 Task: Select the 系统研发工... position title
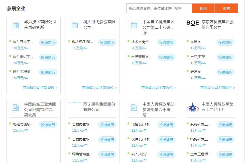(201, 124)
